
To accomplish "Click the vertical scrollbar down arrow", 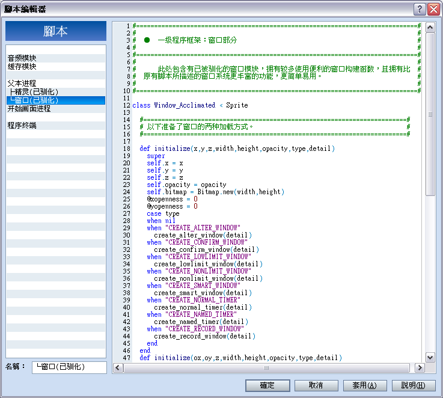I will pos(430,357).
